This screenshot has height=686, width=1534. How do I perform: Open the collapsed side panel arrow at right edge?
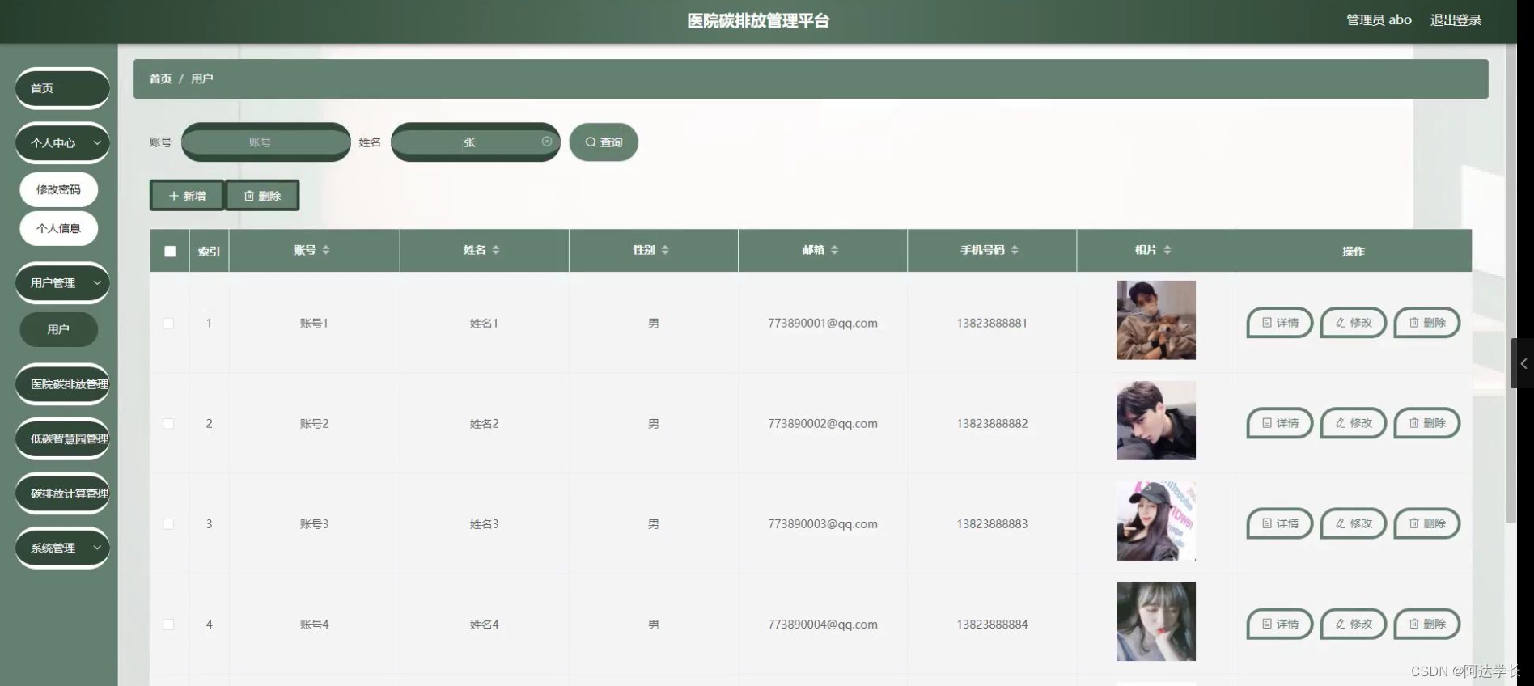(1523, 363)
